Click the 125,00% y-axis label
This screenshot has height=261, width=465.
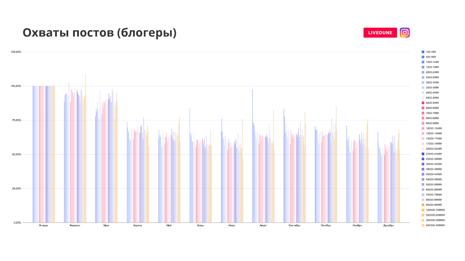[x=16, y=52]
